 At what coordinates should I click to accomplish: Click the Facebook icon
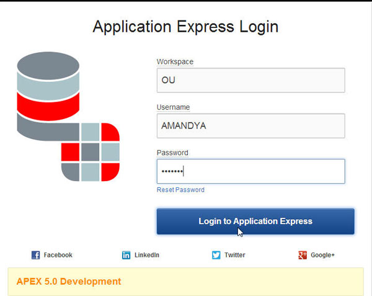pos(35,255)
